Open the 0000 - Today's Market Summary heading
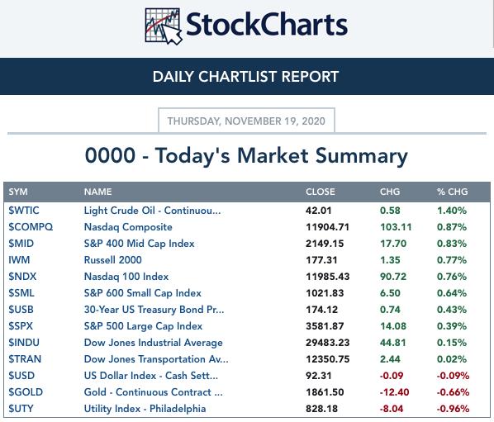The height and width of the screenshot is (422, 494). [246, 156]
